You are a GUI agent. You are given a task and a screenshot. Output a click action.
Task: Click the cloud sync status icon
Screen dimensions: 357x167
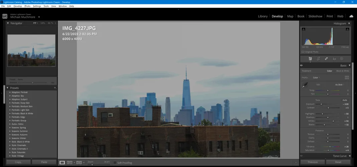[x=351, y=16]
